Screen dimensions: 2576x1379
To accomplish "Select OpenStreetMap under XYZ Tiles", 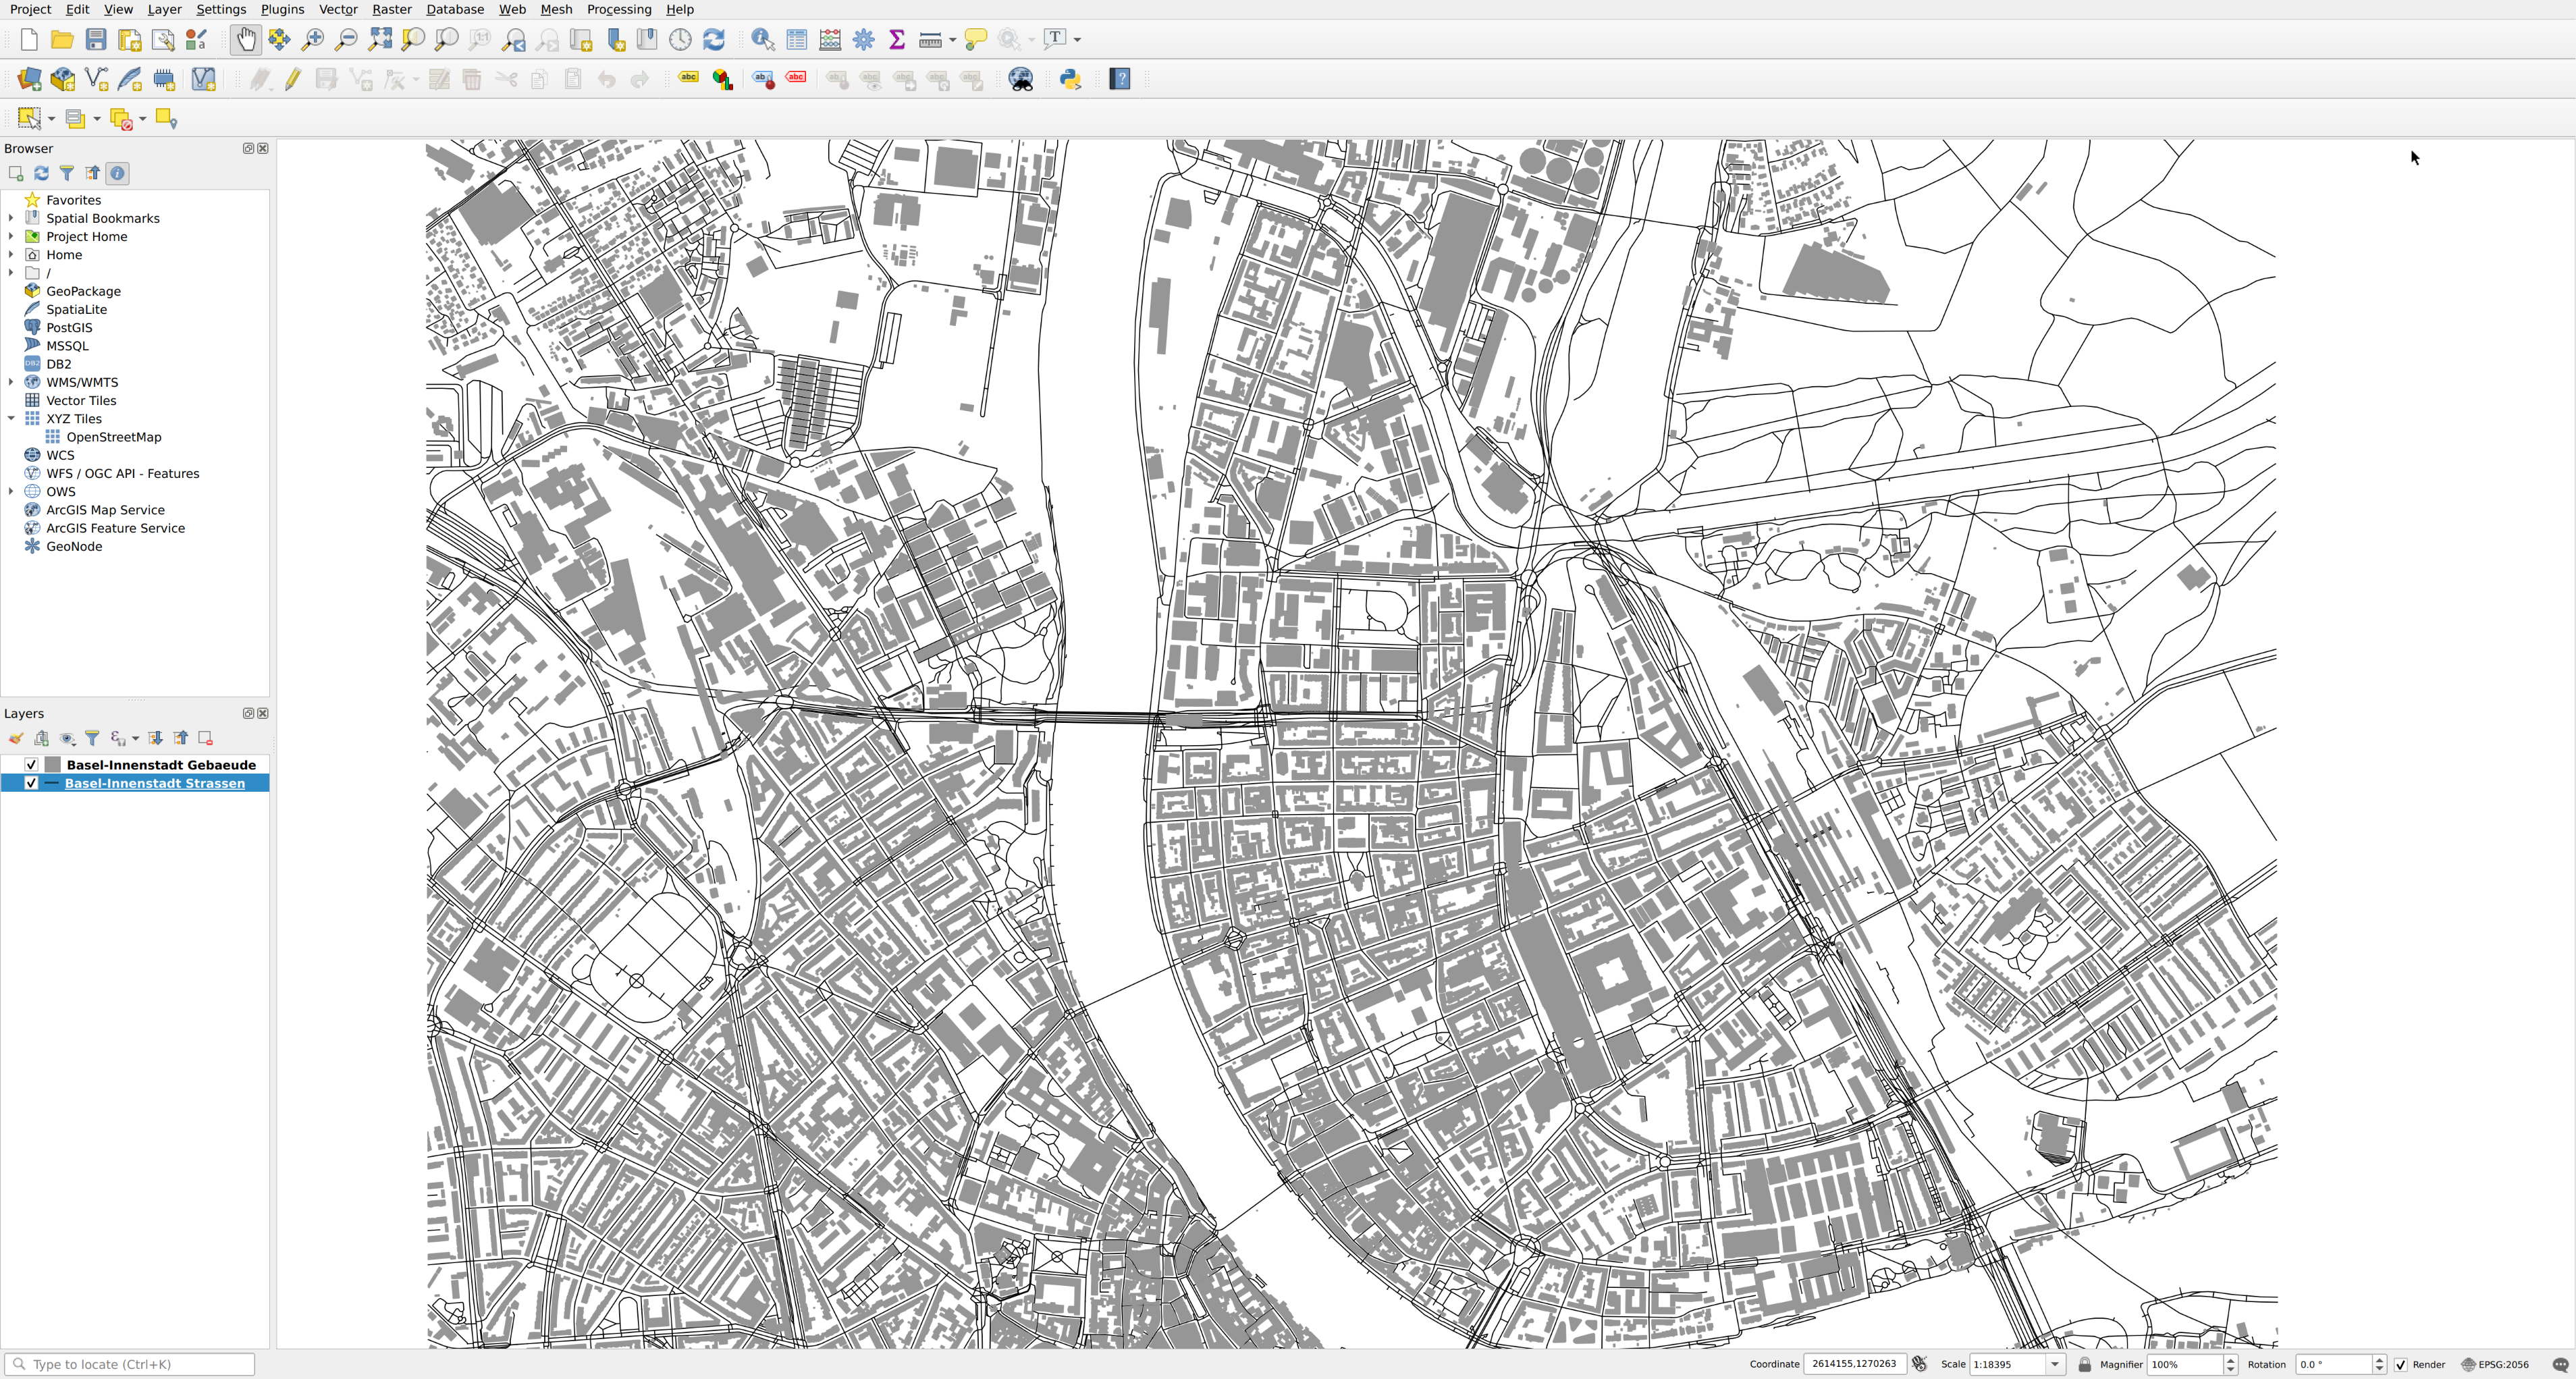I will 113,437.
